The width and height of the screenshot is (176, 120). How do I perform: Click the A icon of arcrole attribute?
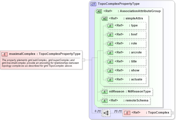[x=110, y=53]
